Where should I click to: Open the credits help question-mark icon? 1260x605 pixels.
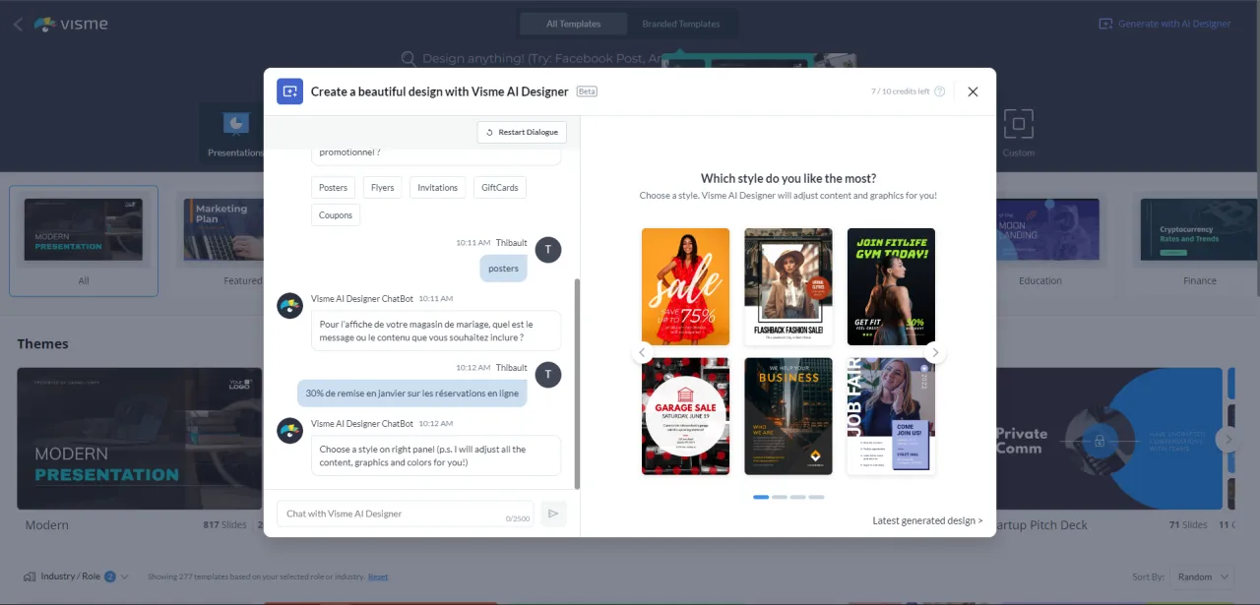coord(939,91)
